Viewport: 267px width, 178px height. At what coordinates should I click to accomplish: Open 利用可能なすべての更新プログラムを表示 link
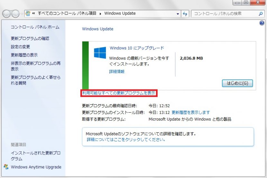point(119,93)
